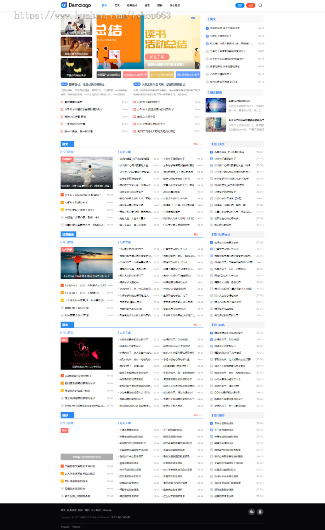The width and height of the screenshot is (325, 530).
Task: Click the pink 文案励志文案短句子 tag
Action: tap(135, 75)
